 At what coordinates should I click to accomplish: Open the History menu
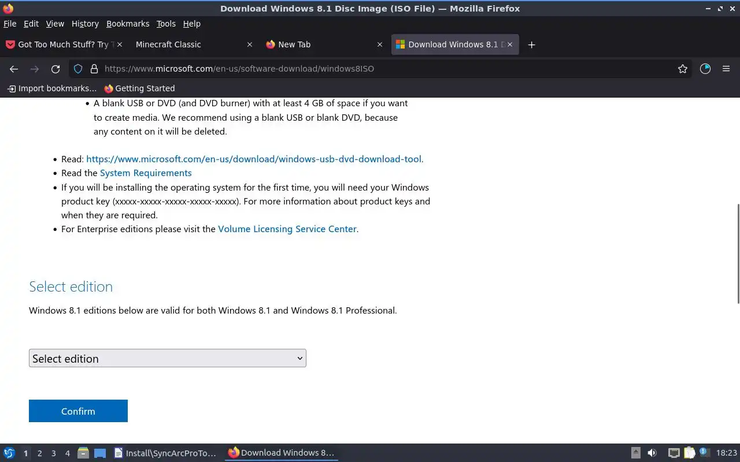(x=85, y=24)
